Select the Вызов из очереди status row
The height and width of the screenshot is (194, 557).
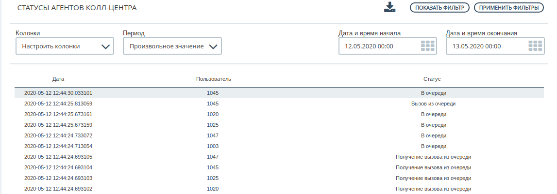pyautogui.click(x=279, y=104)
